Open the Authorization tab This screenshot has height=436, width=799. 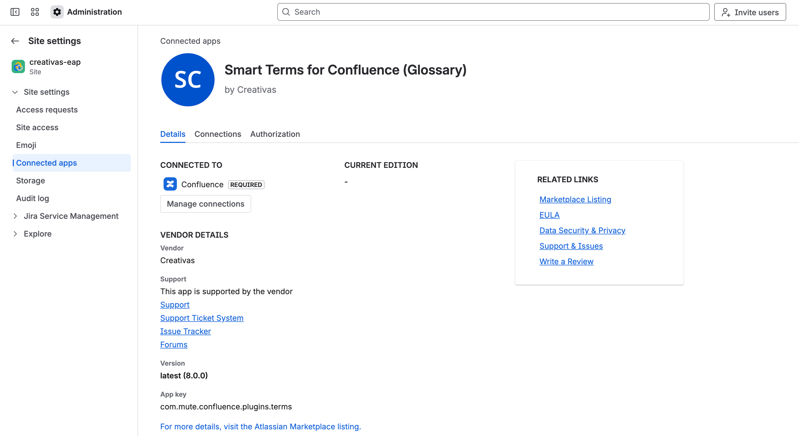pos(275,134)
